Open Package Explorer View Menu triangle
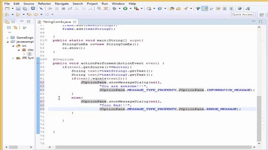 point(9,32)
